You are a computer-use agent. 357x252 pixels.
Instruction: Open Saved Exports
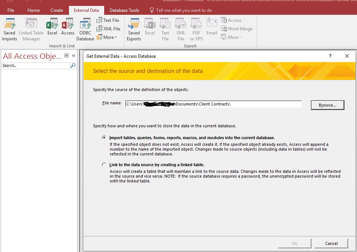tap(134, 30)
